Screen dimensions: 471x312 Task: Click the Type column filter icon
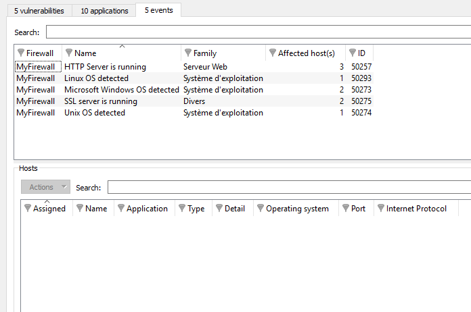(x=182, y=208)
